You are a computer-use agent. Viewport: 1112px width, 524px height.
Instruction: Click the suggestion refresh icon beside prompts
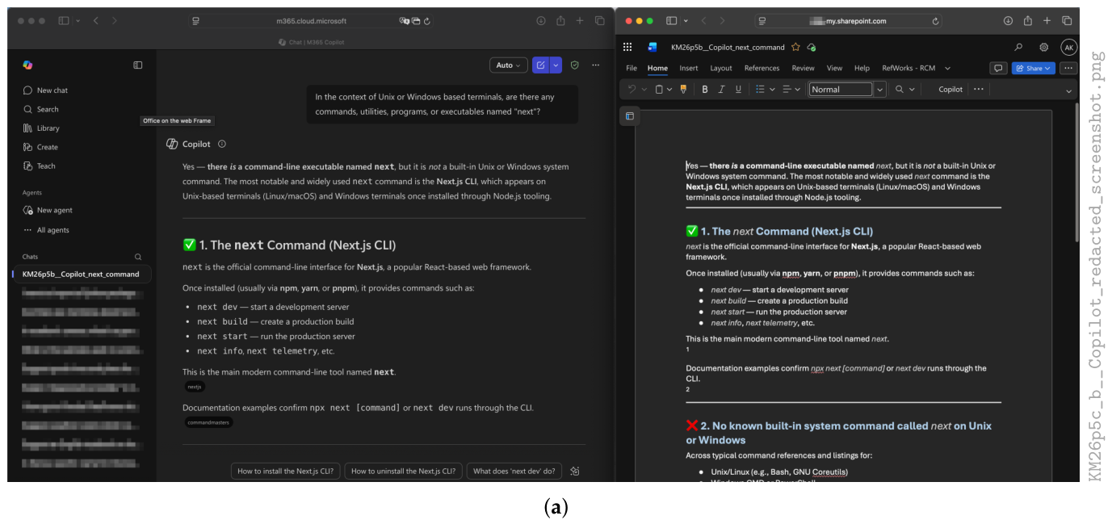tap(575, 472)
